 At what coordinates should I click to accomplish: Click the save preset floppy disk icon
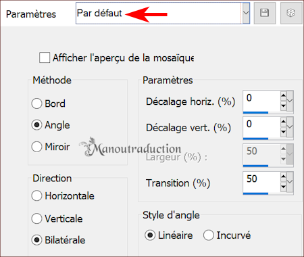(x=265, y=13)
